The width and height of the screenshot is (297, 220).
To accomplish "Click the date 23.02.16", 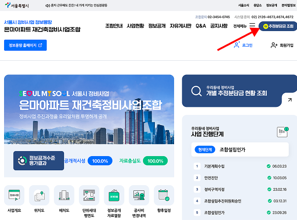I will (280, 189).
